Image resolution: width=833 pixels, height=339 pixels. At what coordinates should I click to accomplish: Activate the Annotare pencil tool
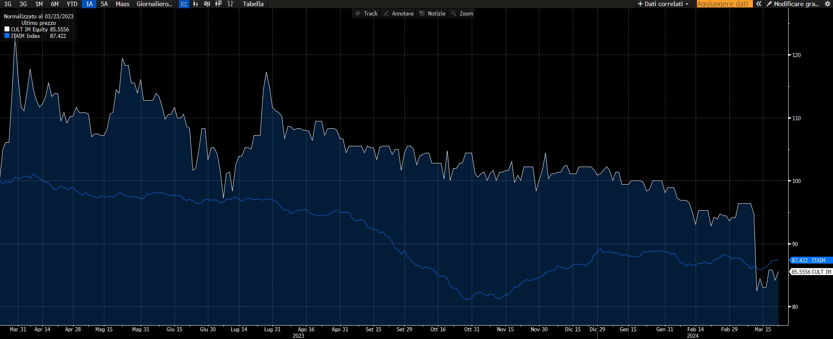pyautogui.click(x=398, y=13)
